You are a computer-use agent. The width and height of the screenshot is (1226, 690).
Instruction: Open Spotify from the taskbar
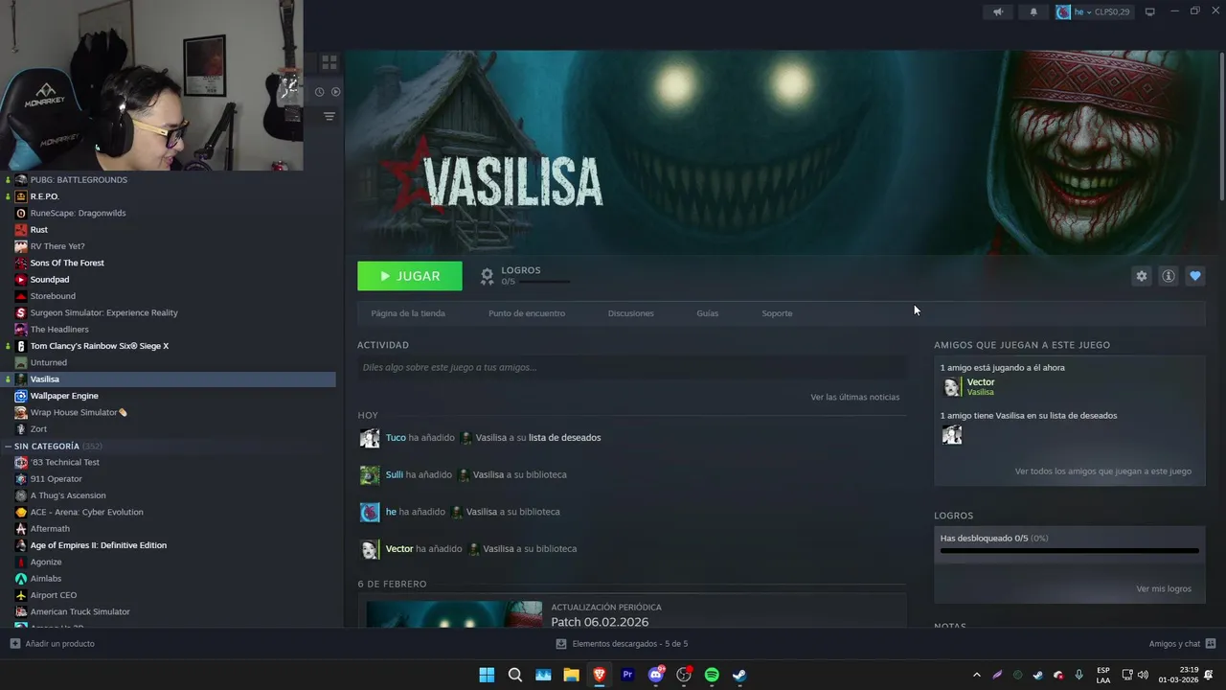712,675
